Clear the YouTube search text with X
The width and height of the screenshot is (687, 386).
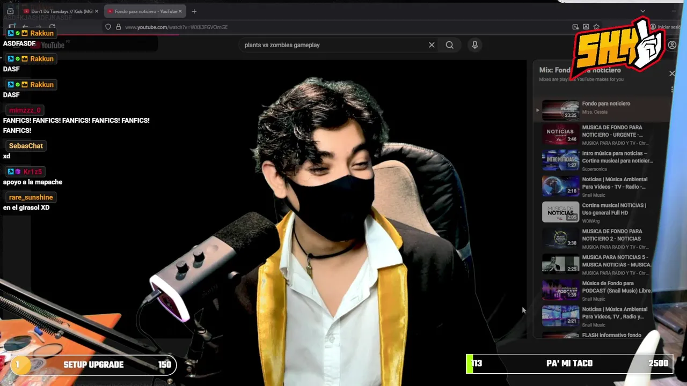[x=432, y=45]
